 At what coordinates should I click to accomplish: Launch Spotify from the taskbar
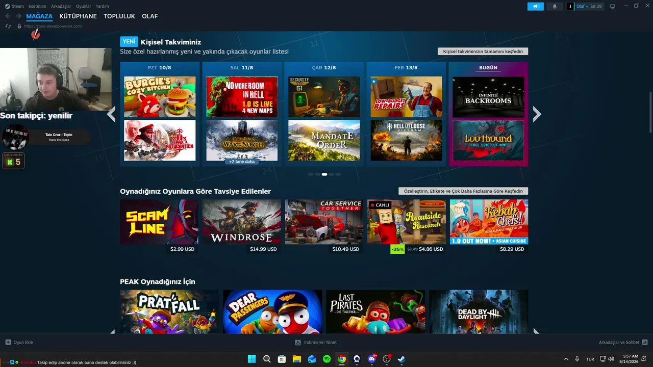coord(326,359)
